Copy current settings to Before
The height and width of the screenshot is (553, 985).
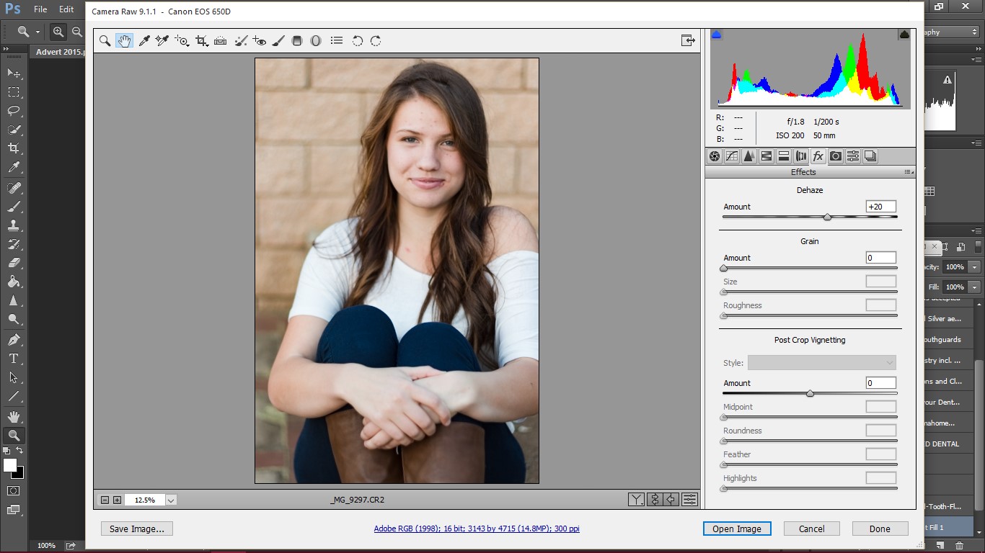point(672,499)
